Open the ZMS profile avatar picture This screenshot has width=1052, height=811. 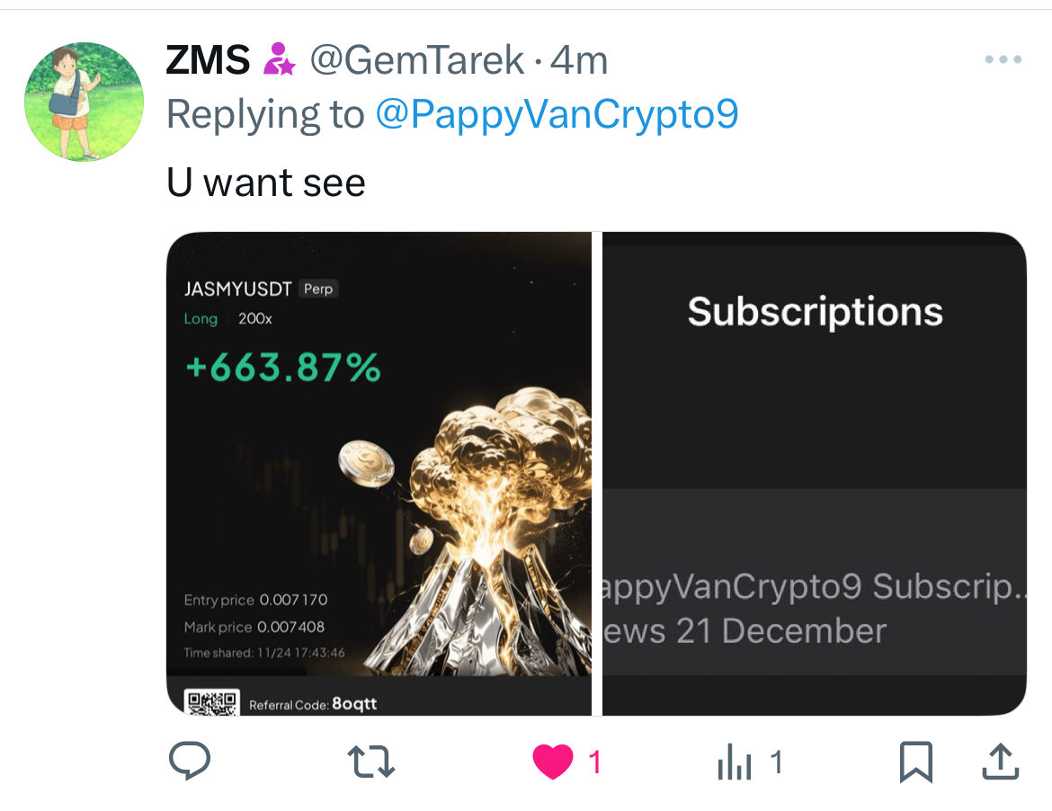(84, 102)
